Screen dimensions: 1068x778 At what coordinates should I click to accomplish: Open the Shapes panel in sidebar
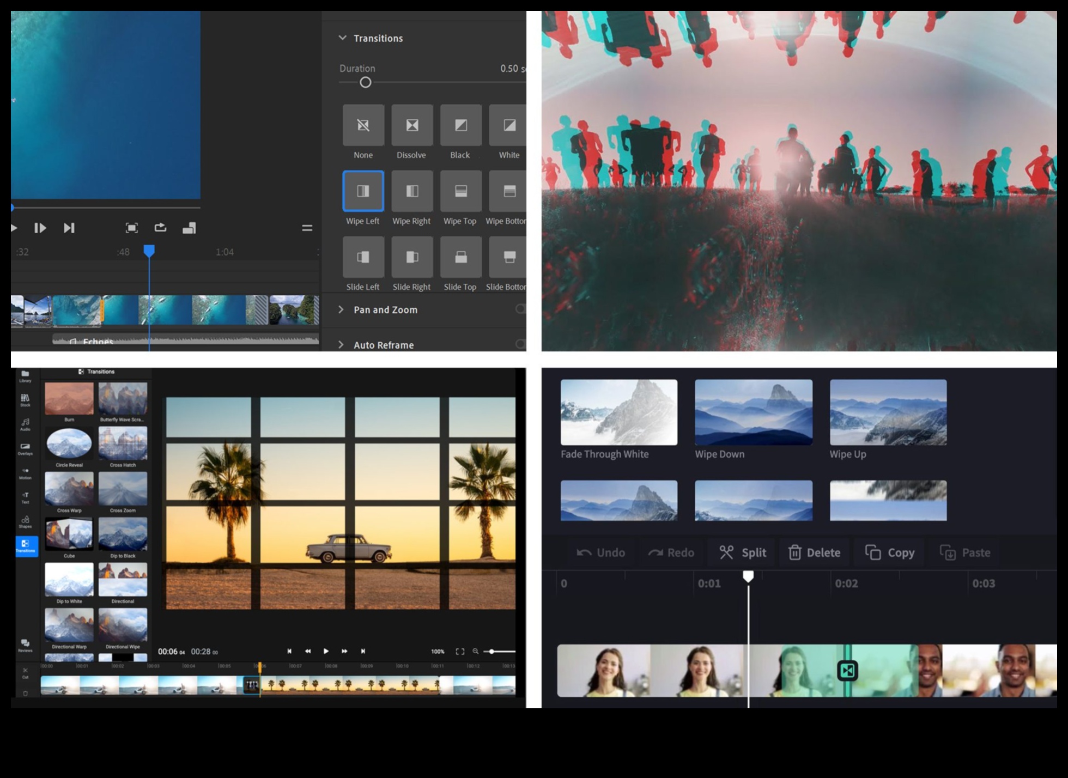(x=25, y=521)
